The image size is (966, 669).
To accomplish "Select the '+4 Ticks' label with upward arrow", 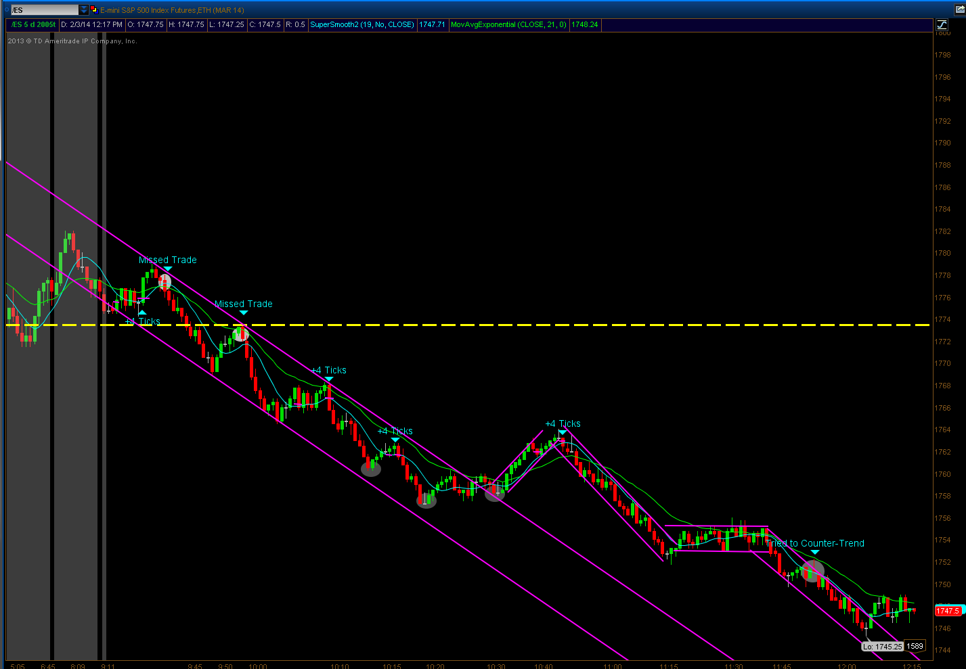I will coord(143,321).
